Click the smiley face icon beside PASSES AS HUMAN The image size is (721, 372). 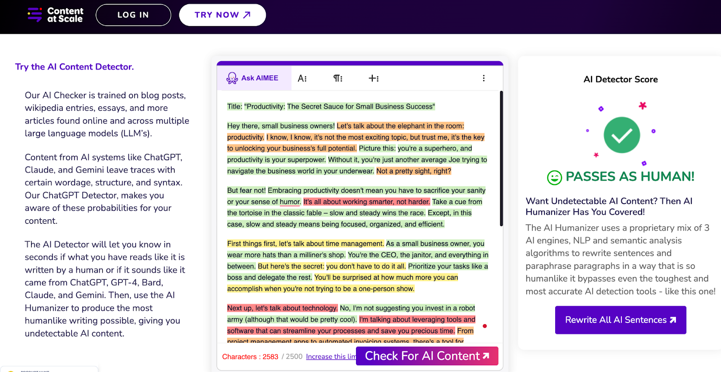[x=554, y=177]
